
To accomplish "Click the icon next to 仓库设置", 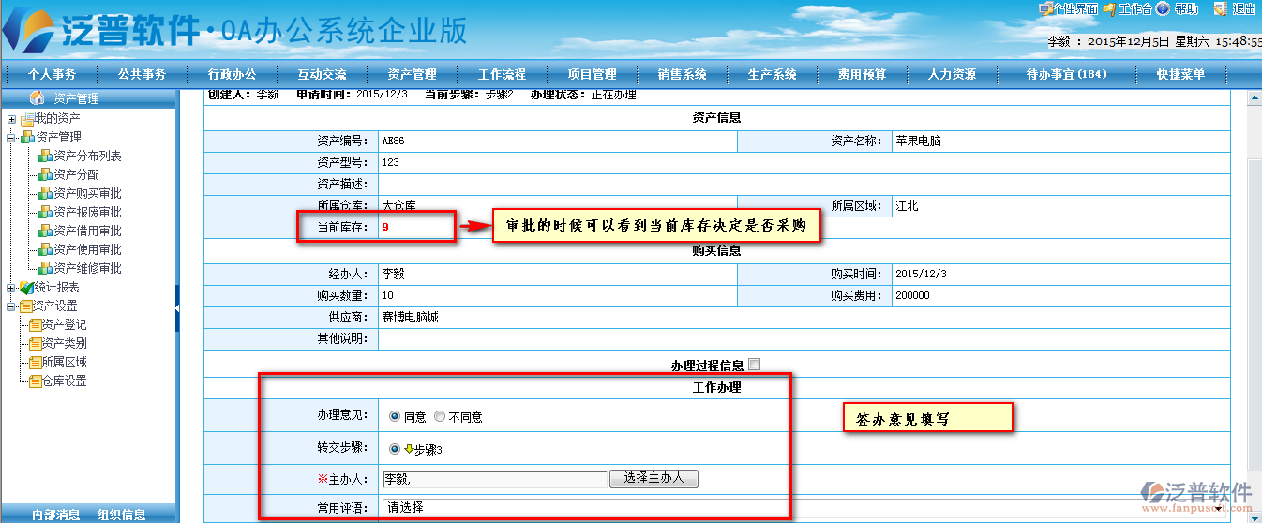I will 36,381.
